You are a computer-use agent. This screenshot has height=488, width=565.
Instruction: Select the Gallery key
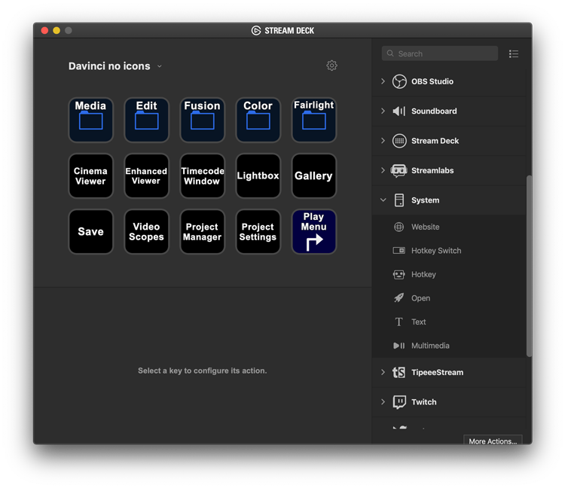(x=314, y=175)
